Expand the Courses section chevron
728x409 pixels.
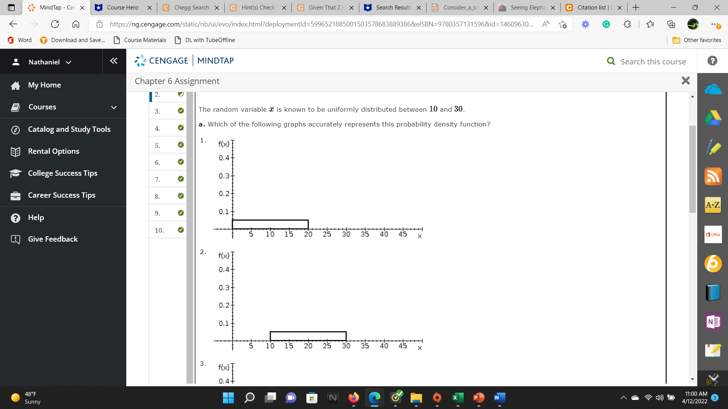coord(114,107)
